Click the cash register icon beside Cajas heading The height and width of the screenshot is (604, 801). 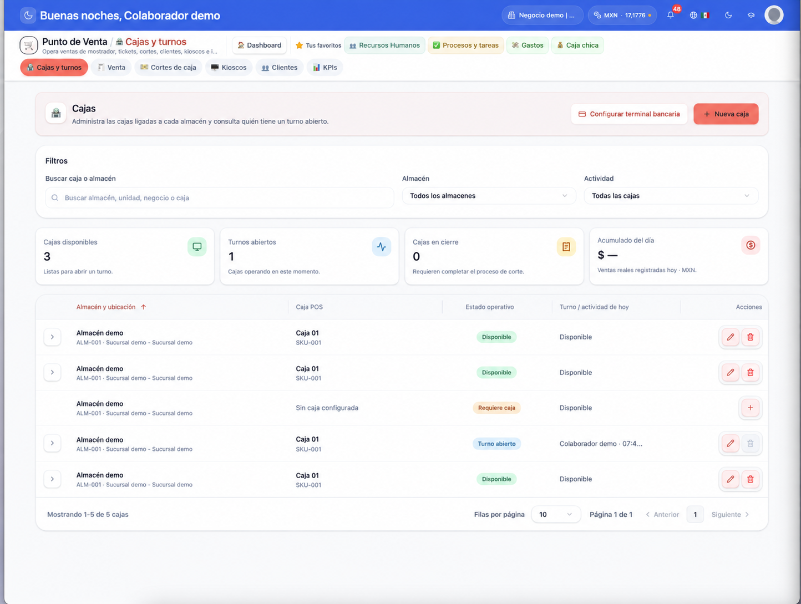tap(56, 113)
